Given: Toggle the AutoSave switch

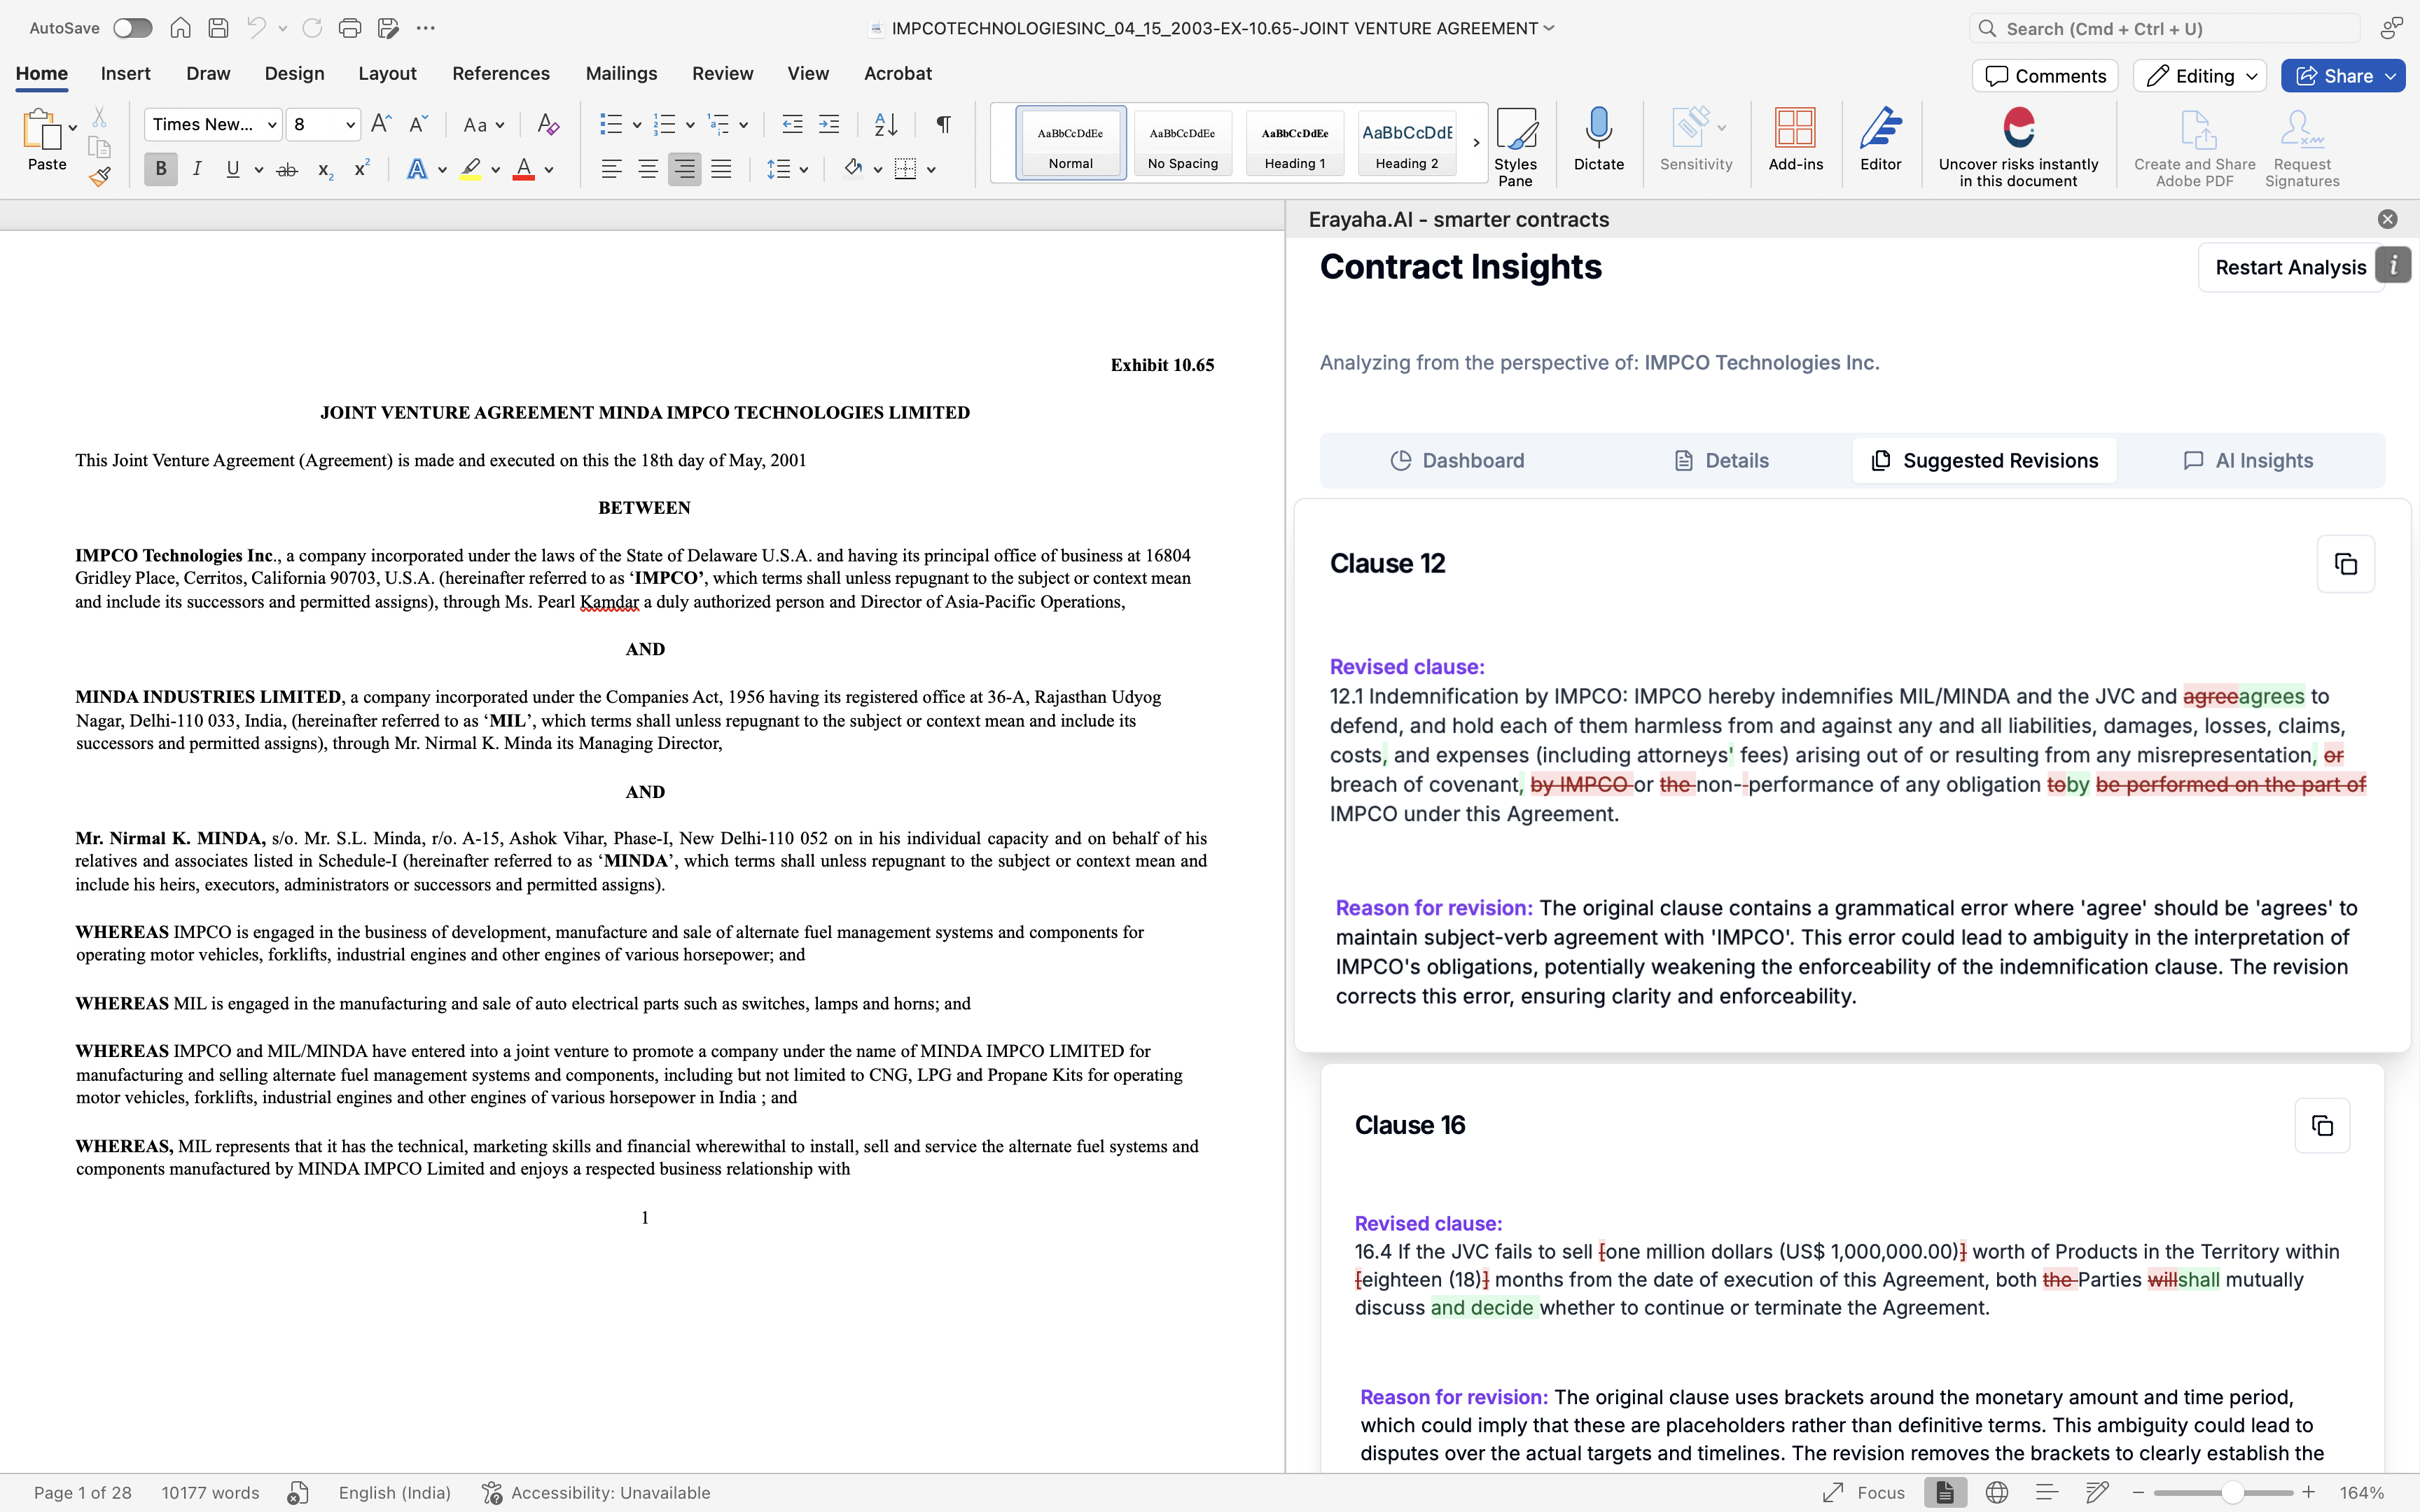Looking at the screenshot, I should [132, 28].
